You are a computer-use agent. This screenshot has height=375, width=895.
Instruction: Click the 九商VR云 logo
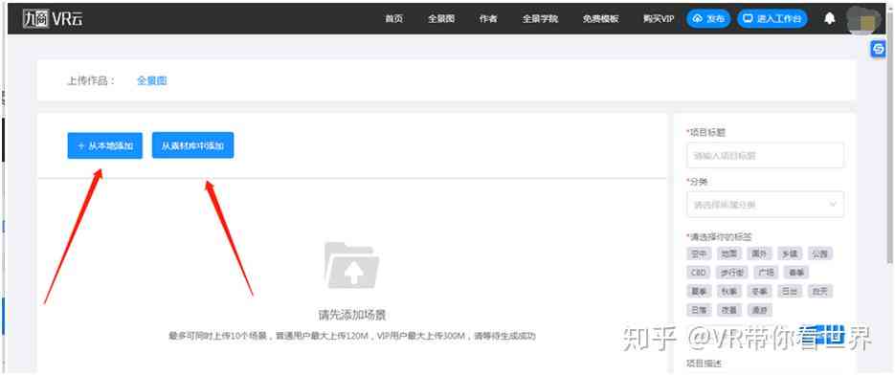[53, 19]
